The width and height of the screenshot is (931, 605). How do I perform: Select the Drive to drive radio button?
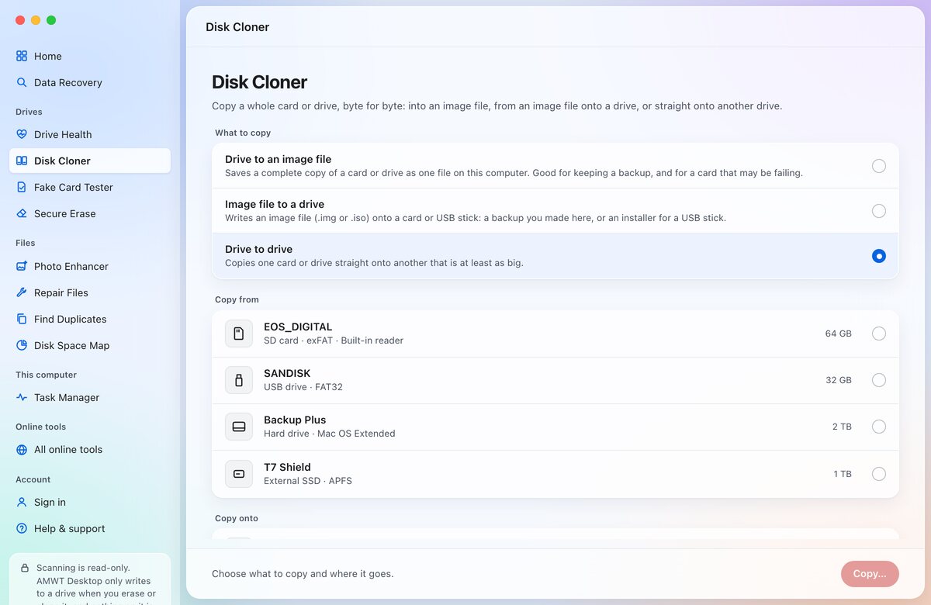878,256
